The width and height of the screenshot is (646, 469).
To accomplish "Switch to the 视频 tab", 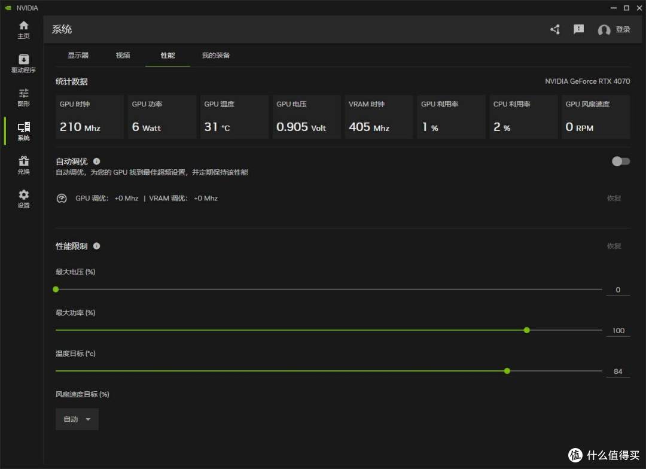I will click(123, 55).
